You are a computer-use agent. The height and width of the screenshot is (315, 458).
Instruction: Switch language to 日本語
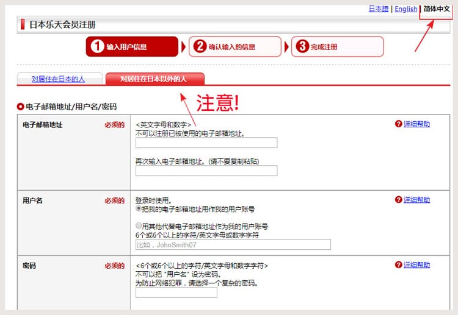pyautogui.click(x=378, y=9)
